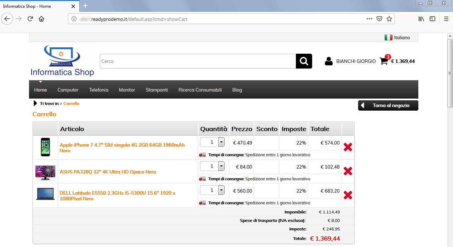The image size is (453, 247).
Task: Open the Apple iPhone 7 product thumbnail
Action: pyautogui.click(x=45, y=147)
